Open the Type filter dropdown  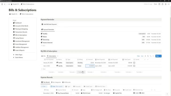pyautogui.click(x=68, y=86)
